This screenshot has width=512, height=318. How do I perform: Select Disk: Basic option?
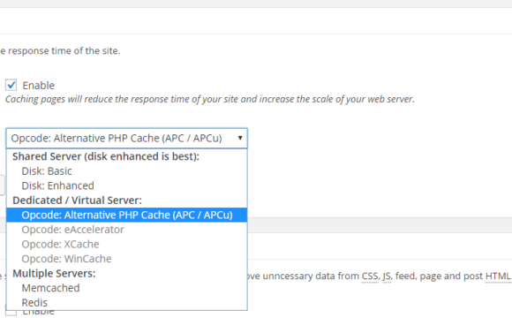pos(127,171)
